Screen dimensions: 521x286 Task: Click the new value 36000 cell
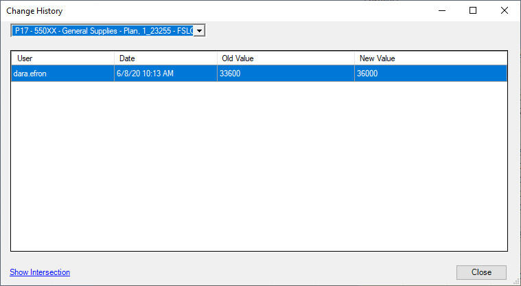tap(430, 74)
